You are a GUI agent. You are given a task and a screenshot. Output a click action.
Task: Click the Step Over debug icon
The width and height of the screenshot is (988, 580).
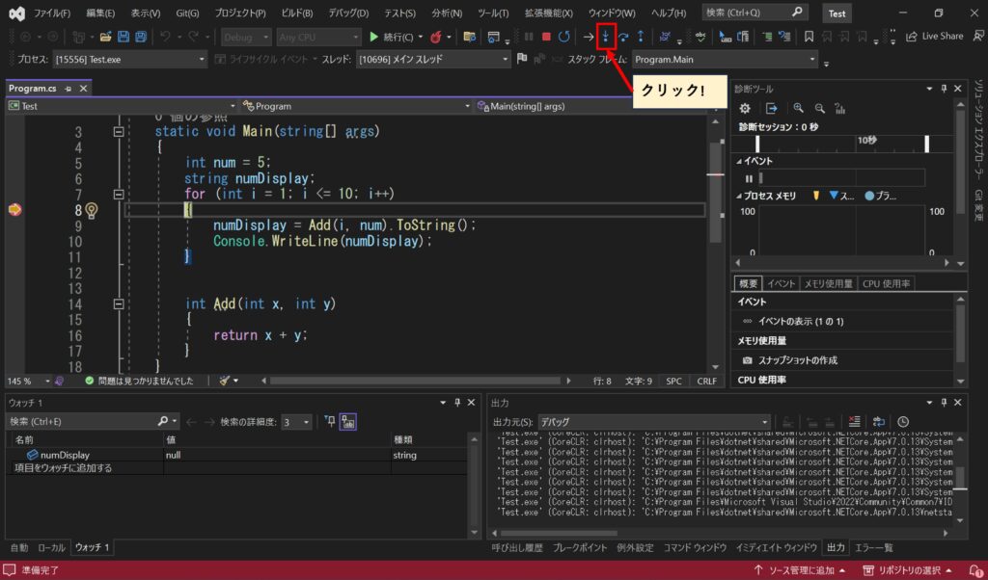click(x=623, y=37)
